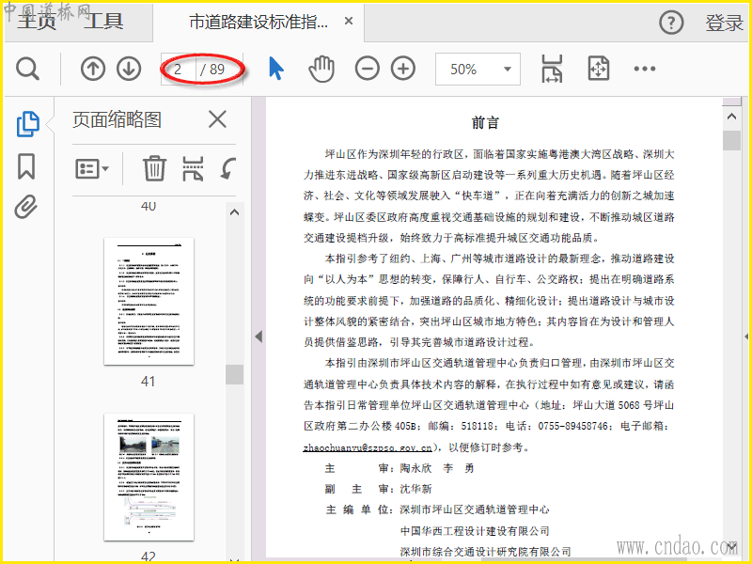Click document scroll up arrow
Screen dimensions: 752x564
(x=732, y=116)
